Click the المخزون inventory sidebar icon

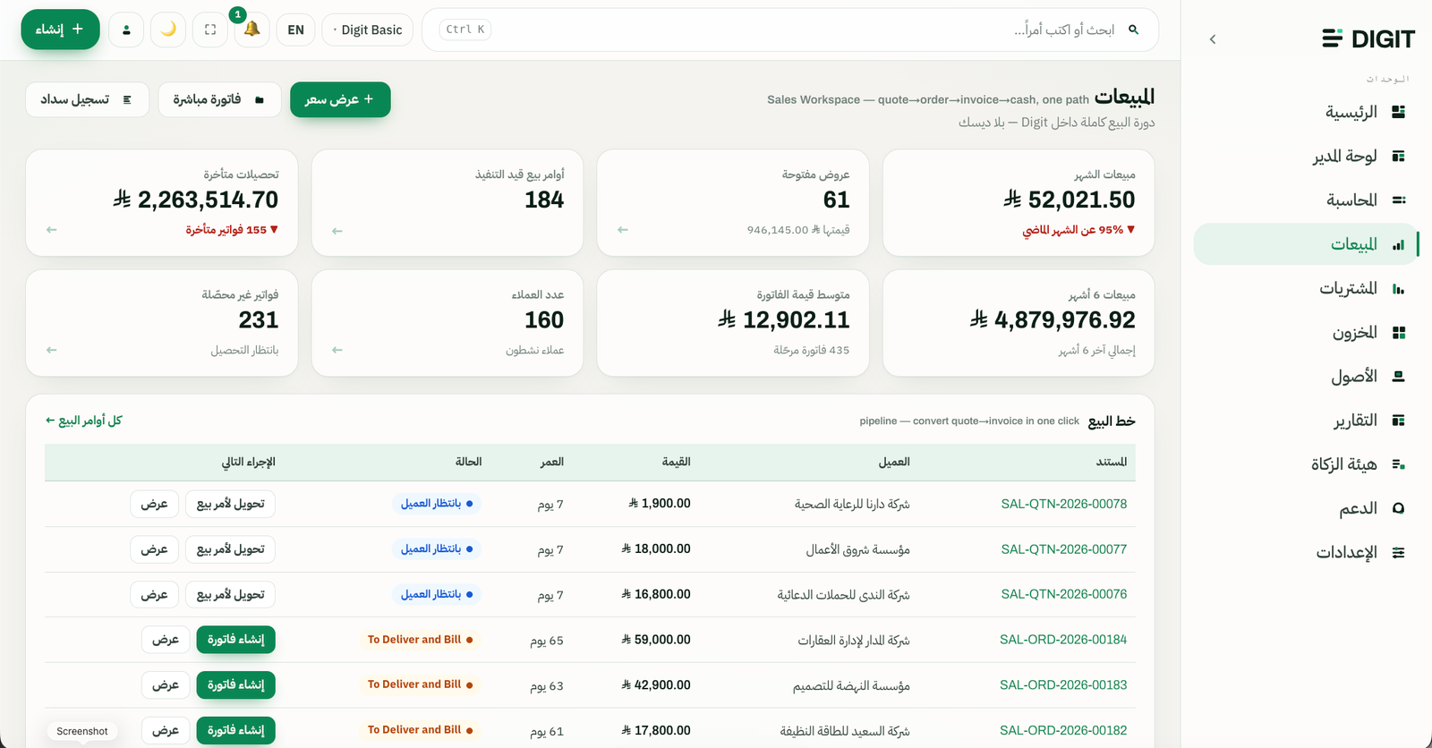[1399, 332]
